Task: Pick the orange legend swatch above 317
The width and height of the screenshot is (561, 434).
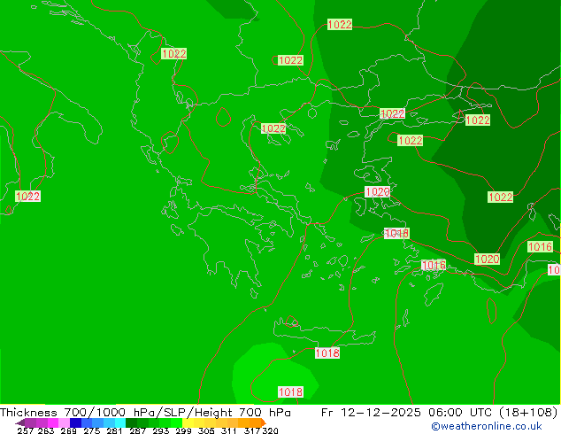Action: (255, 422)
